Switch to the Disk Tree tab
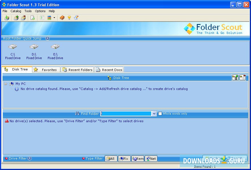Image resolution: width=251 pixels, height=170 pixels. click(17, 69)
